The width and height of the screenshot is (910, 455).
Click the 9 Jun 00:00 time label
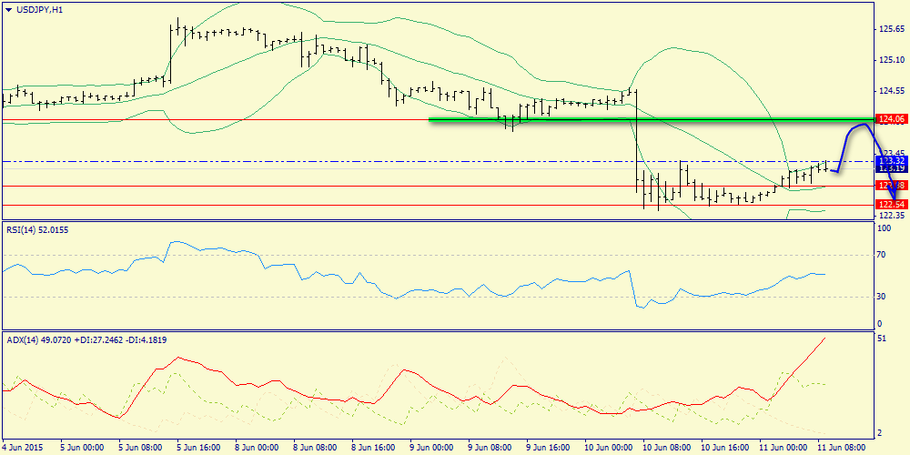(431, 448)
